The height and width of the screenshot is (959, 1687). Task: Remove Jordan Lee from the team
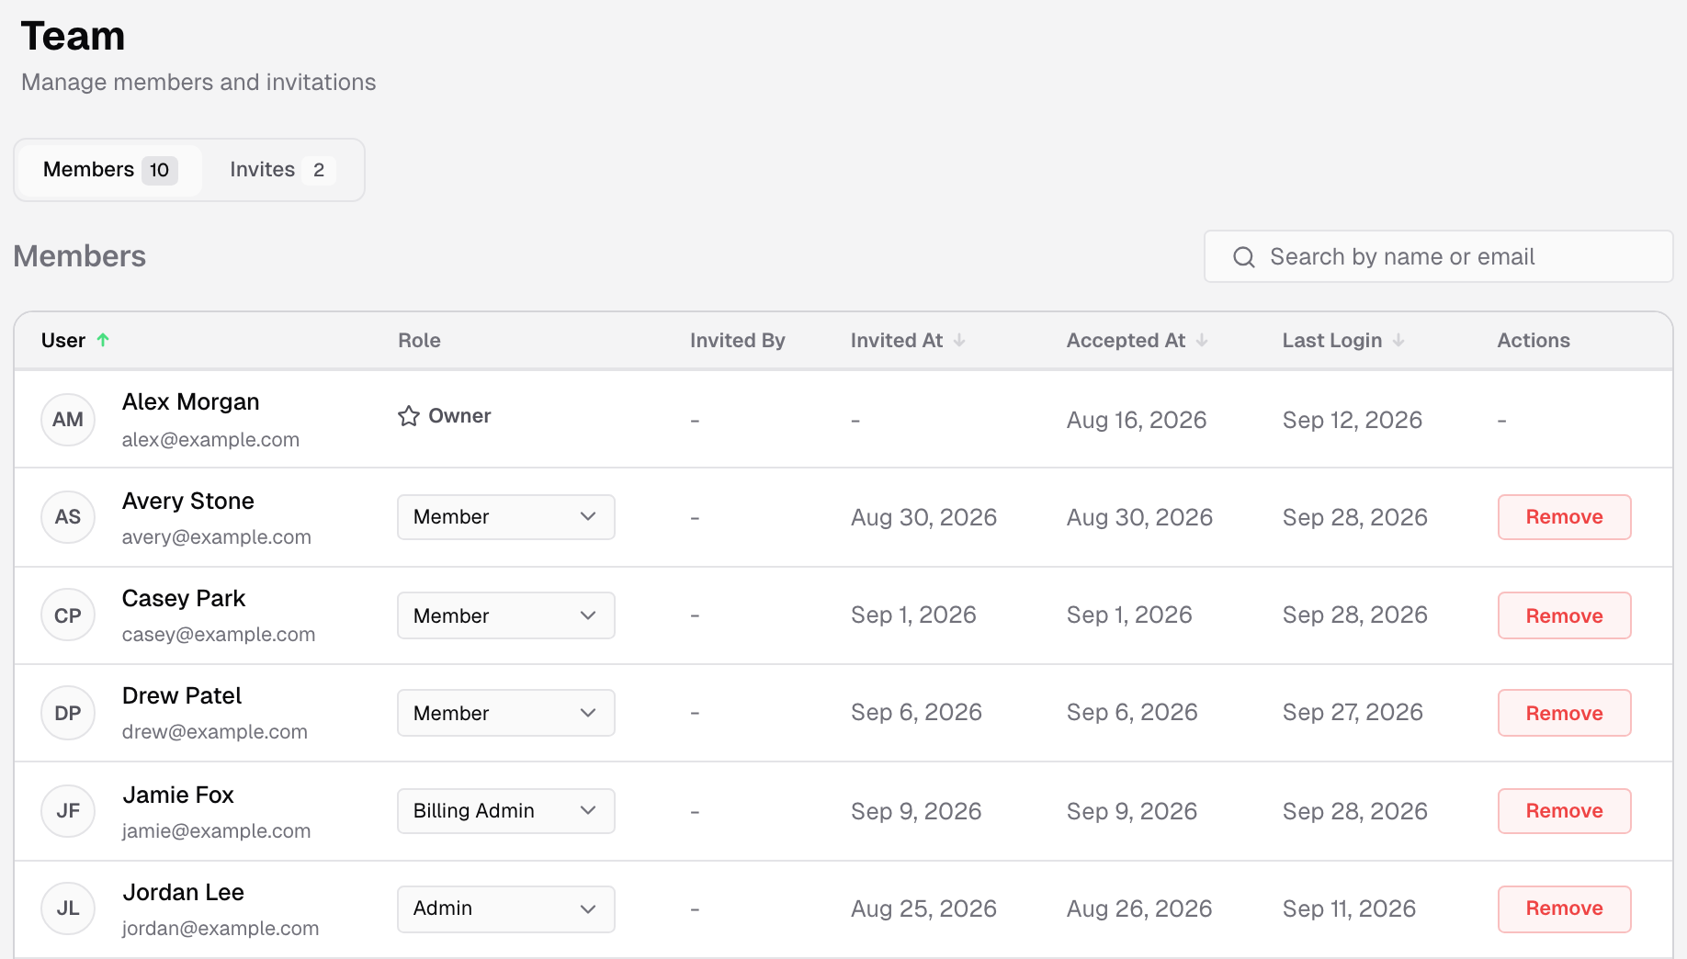(1565, 908)
